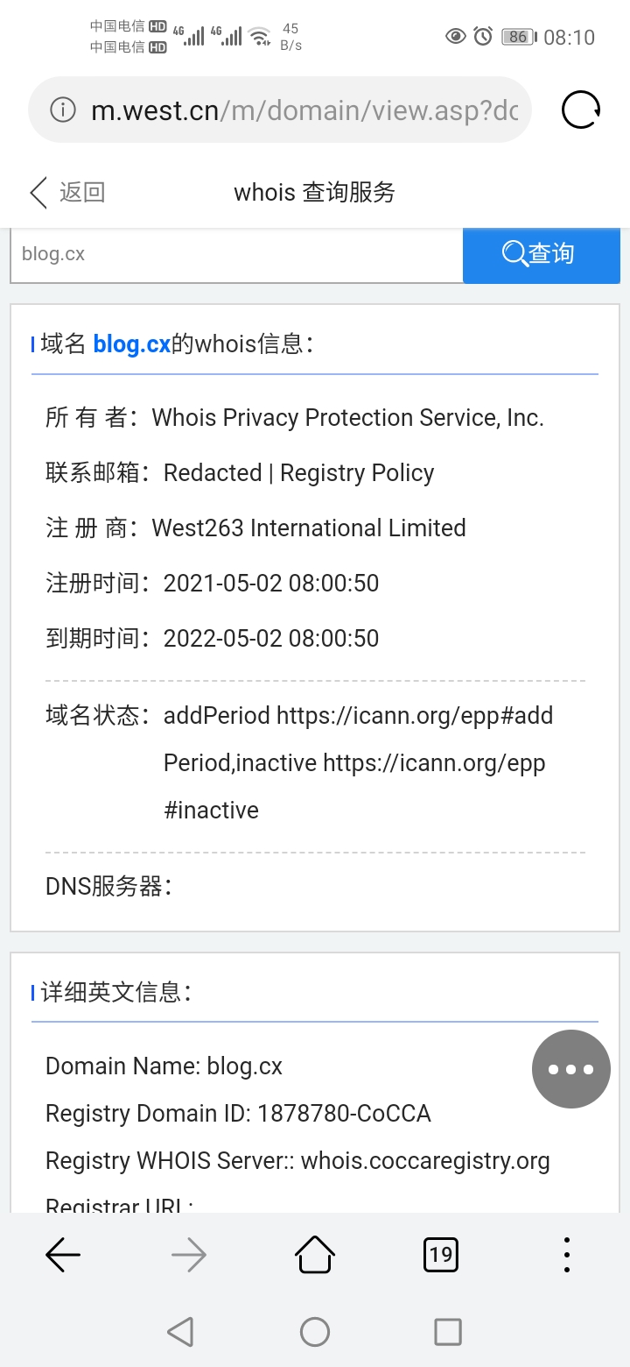Tap the Android back navigation triangle
Screen dimensions: 630x1367
pyautogui.click(x=180, y=1332)
